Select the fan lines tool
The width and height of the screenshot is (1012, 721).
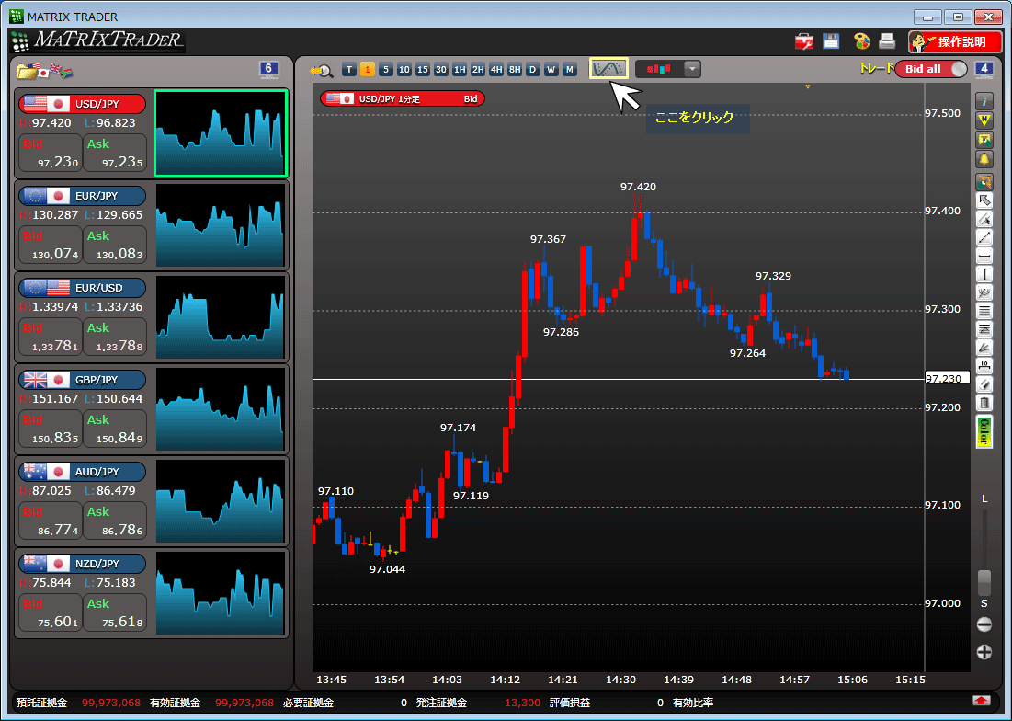pyautogui.click(x=984, y=348)
